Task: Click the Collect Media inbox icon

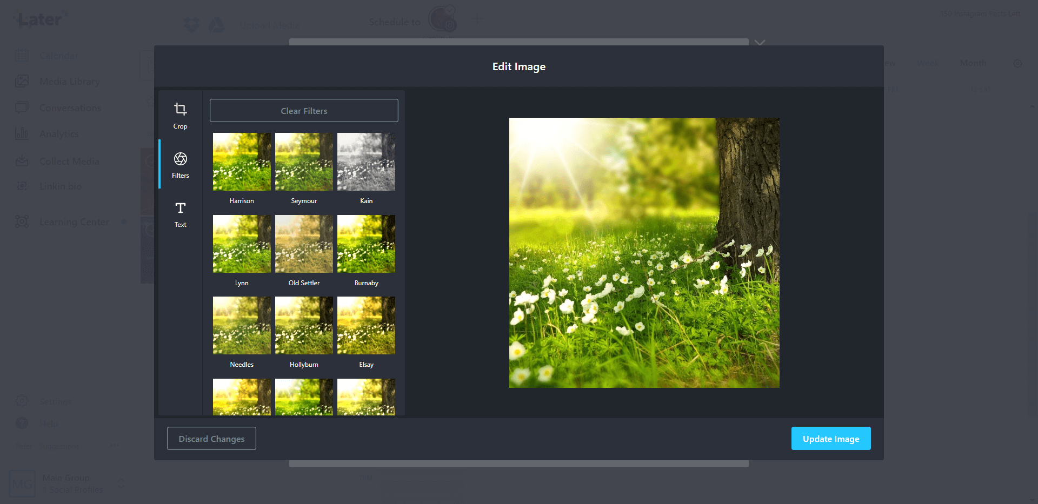Action: click(x=22, y=160)
